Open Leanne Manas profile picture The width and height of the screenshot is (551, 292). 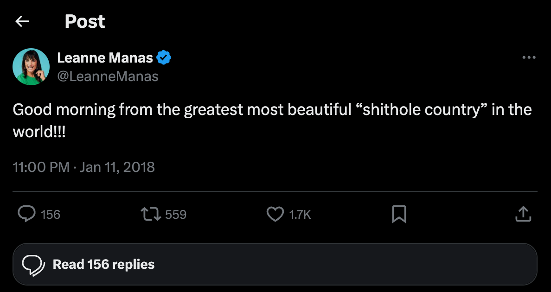pyautogui.click(x=31, y=67)
